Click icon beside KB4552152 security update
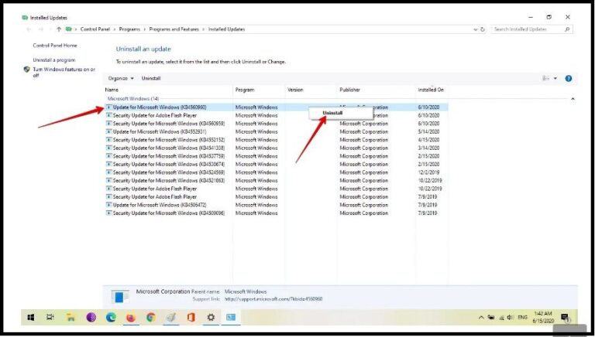The width and height of the screenshot is (595, 337). pyautogui.click(x=109, y=140)
